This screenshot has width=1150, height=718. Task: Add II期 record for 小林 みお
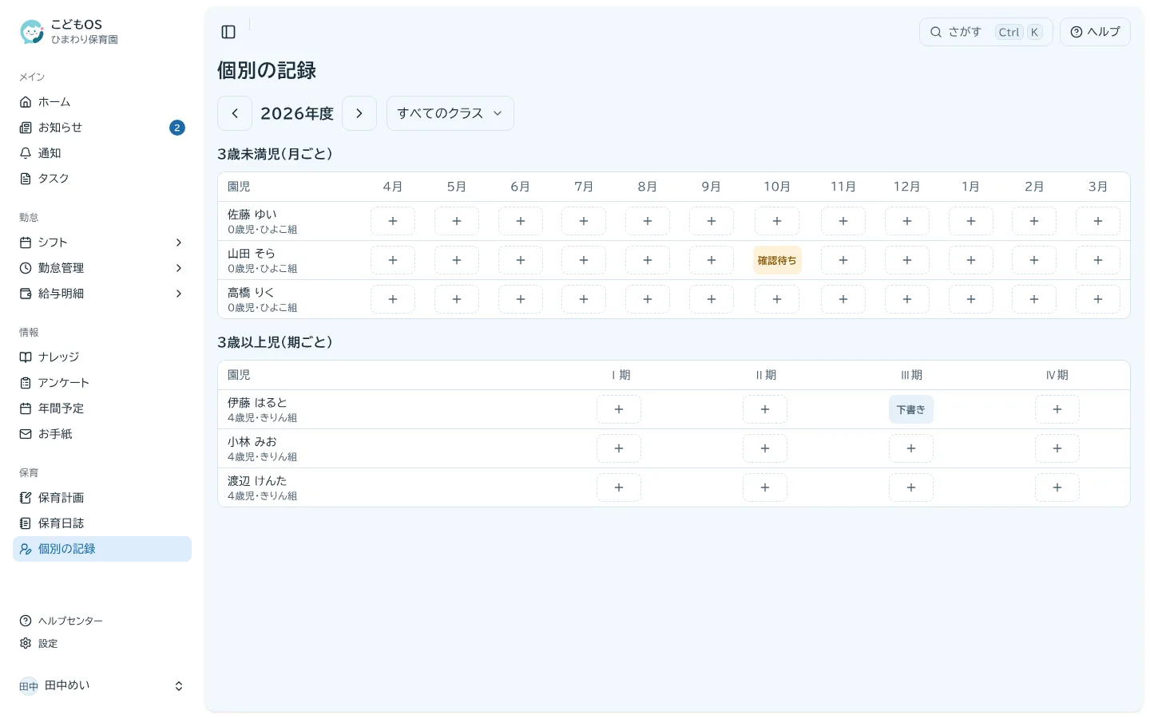[765, 448]
